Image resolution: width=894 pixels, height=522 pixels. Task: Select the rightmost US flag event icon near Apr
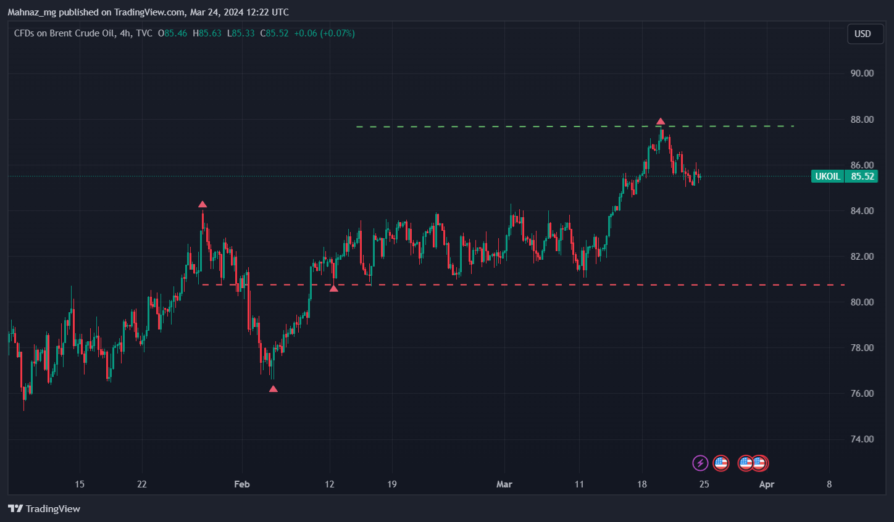coord(759,463)
